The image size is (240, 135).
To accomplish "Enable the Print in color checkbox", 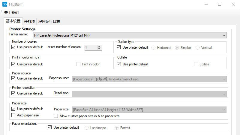I will tap(79, 64).
